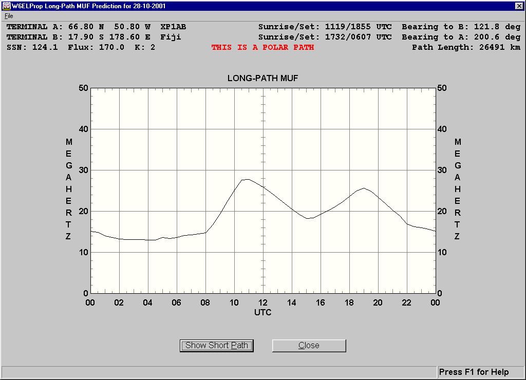
Task: Click the red THIS IS A POLAR PATH text
Action: 262,47
